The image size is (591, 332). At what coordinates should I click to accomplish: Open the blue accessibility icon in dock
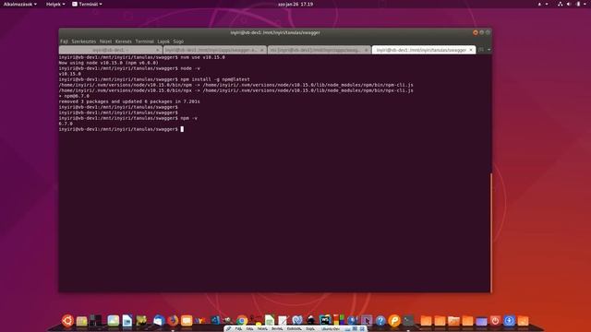(509, 320)
